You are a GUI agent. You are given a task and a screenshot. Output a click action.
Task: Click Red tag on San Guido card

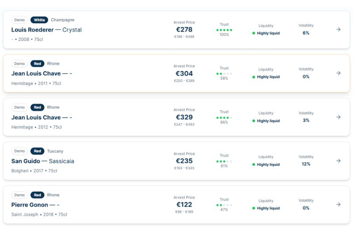coord(38,151)
